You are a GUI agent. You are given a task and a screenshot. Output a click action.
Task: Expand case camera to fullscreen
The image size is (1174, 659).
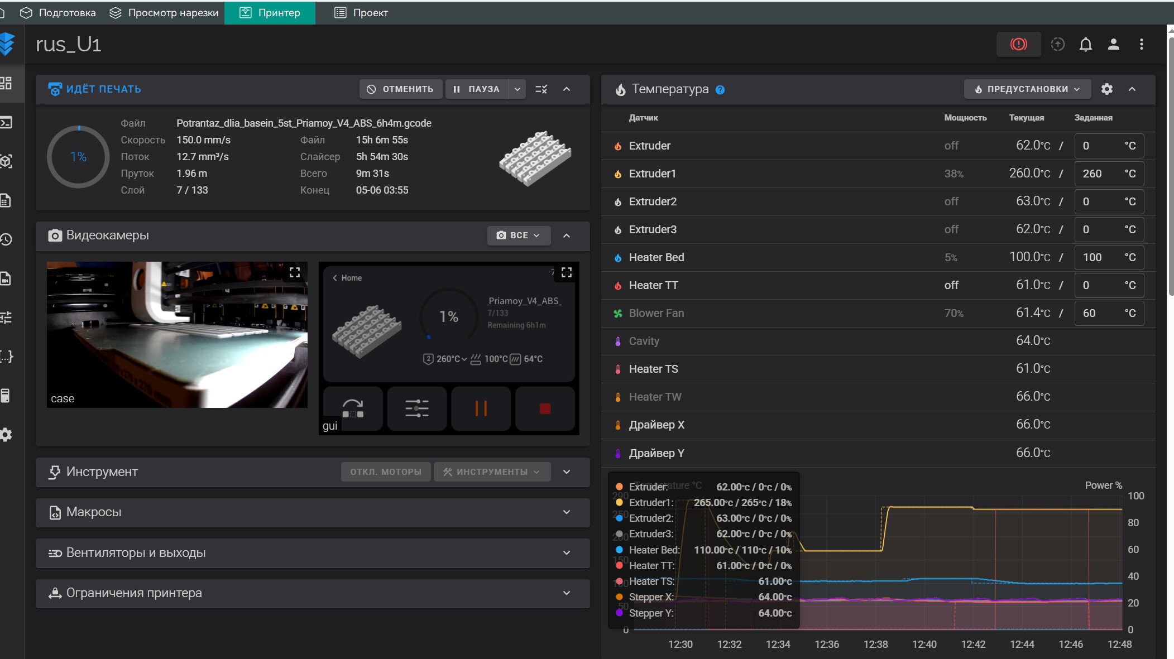(295, 272)
